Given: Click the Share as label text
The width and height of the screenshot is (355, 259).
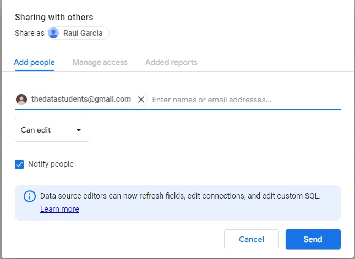Looking at the screenshot, I should click(x=30, y=33).
